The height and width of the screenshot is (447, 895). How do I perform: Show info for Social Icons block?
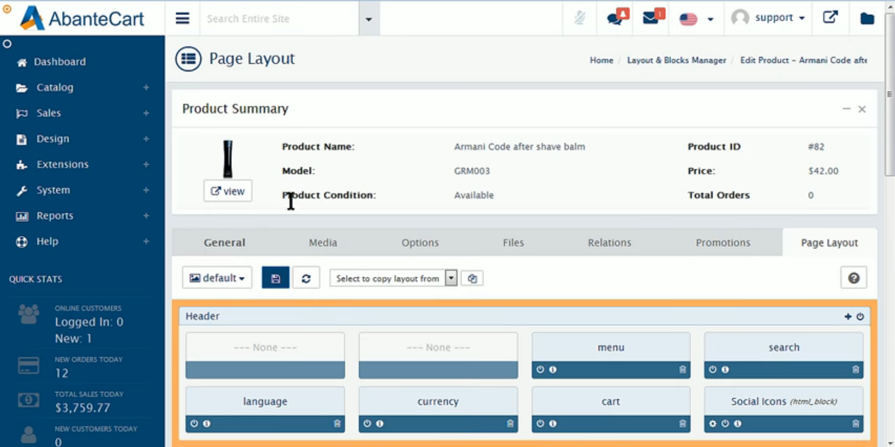click(x=737, y=424)
